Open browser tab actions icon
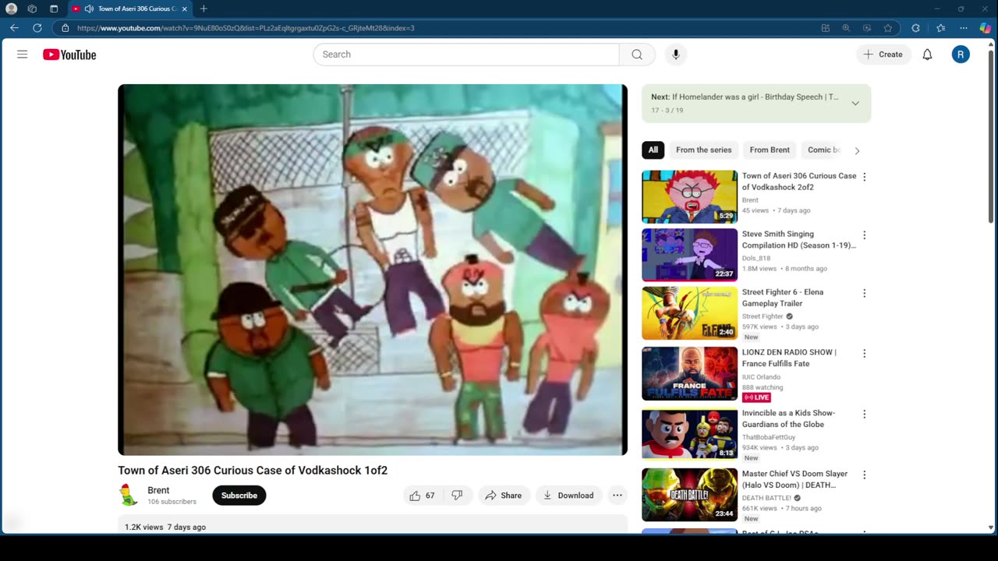998x561 pixels. [x=54, y=9]
